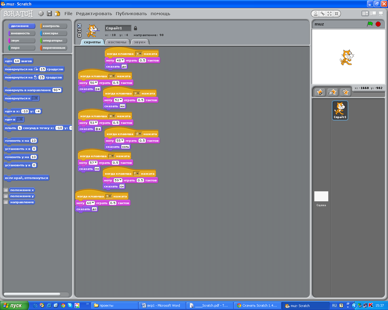Image resolution: width=388 pixels, height=310 pixels.
Task: Set rotation style to can rotate
Action: 79,26
